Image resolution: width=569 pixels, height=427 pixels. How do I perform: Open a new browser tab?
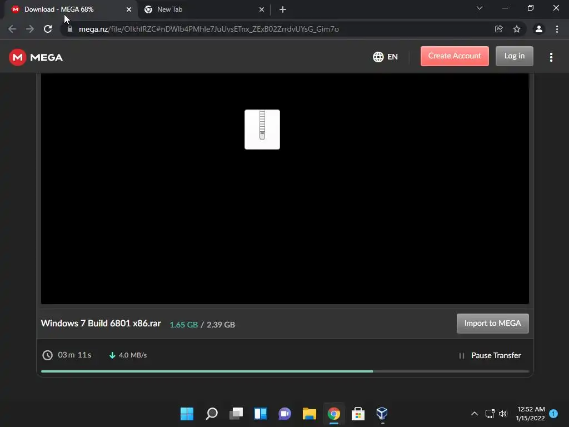283,9
